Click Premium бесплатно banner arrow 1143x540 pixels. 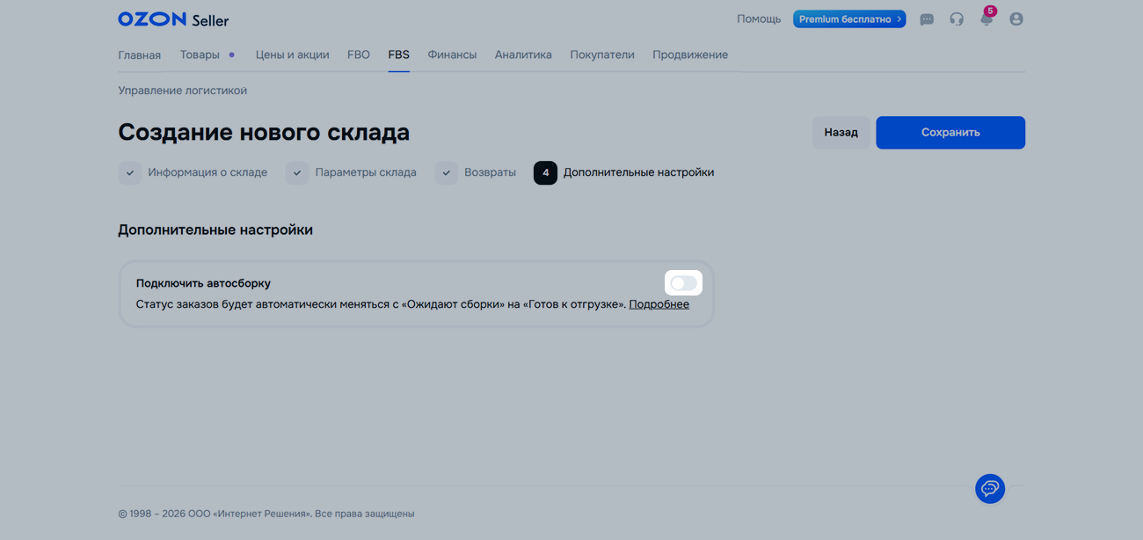(899, 19)
